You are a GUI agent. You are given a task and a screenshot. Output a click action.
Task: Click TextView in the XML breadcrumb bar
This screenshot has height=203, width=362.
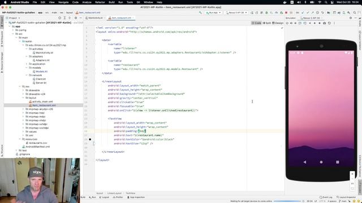point(131,193)
